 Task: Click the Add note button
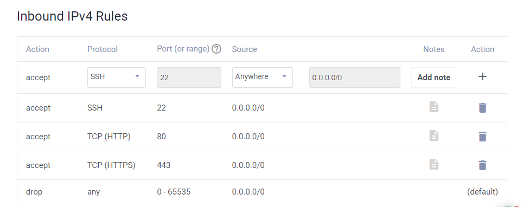(433, 77)
